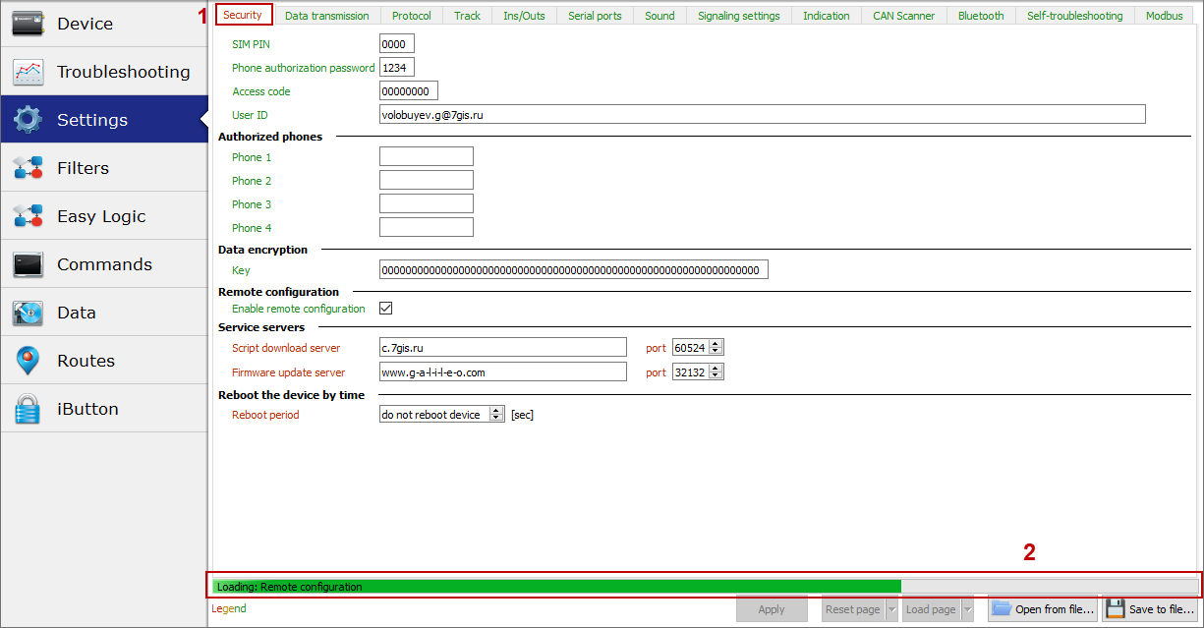Click the Reset page button
The image size is (1204, 628).
coord(853,609)
